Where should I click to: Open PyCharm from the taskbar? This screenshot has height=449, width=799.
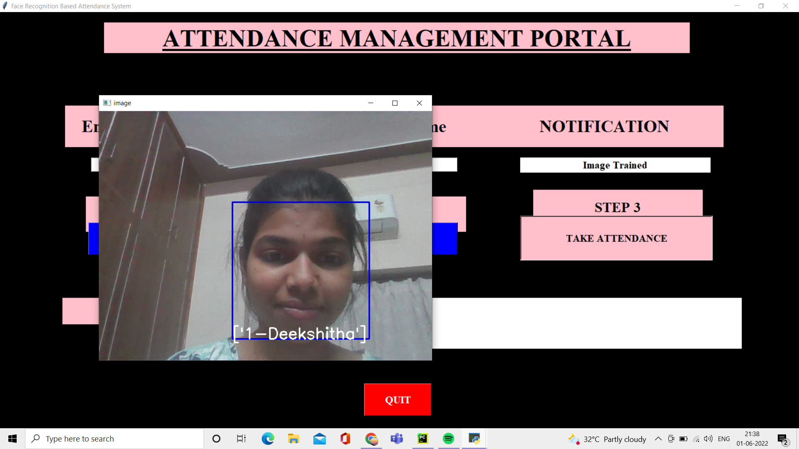coord(423,439)
